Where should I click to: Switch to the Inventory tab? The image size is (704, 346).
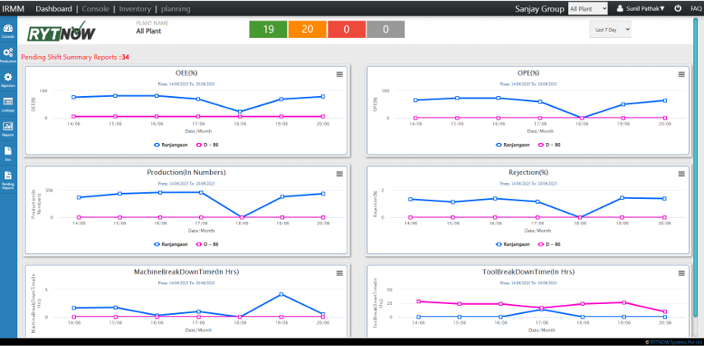pos(135,8)
